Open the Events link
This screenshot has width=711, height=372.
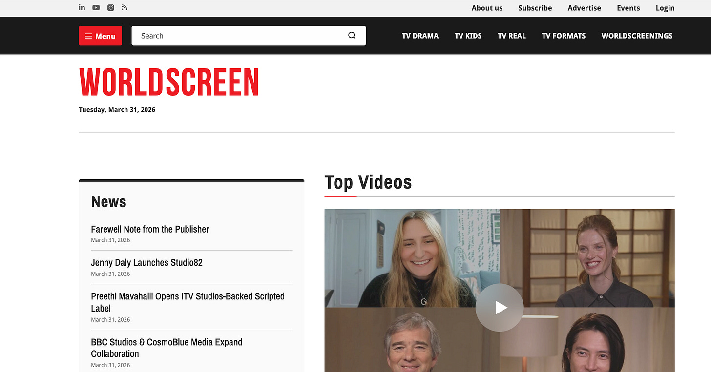tap(628, 8)
